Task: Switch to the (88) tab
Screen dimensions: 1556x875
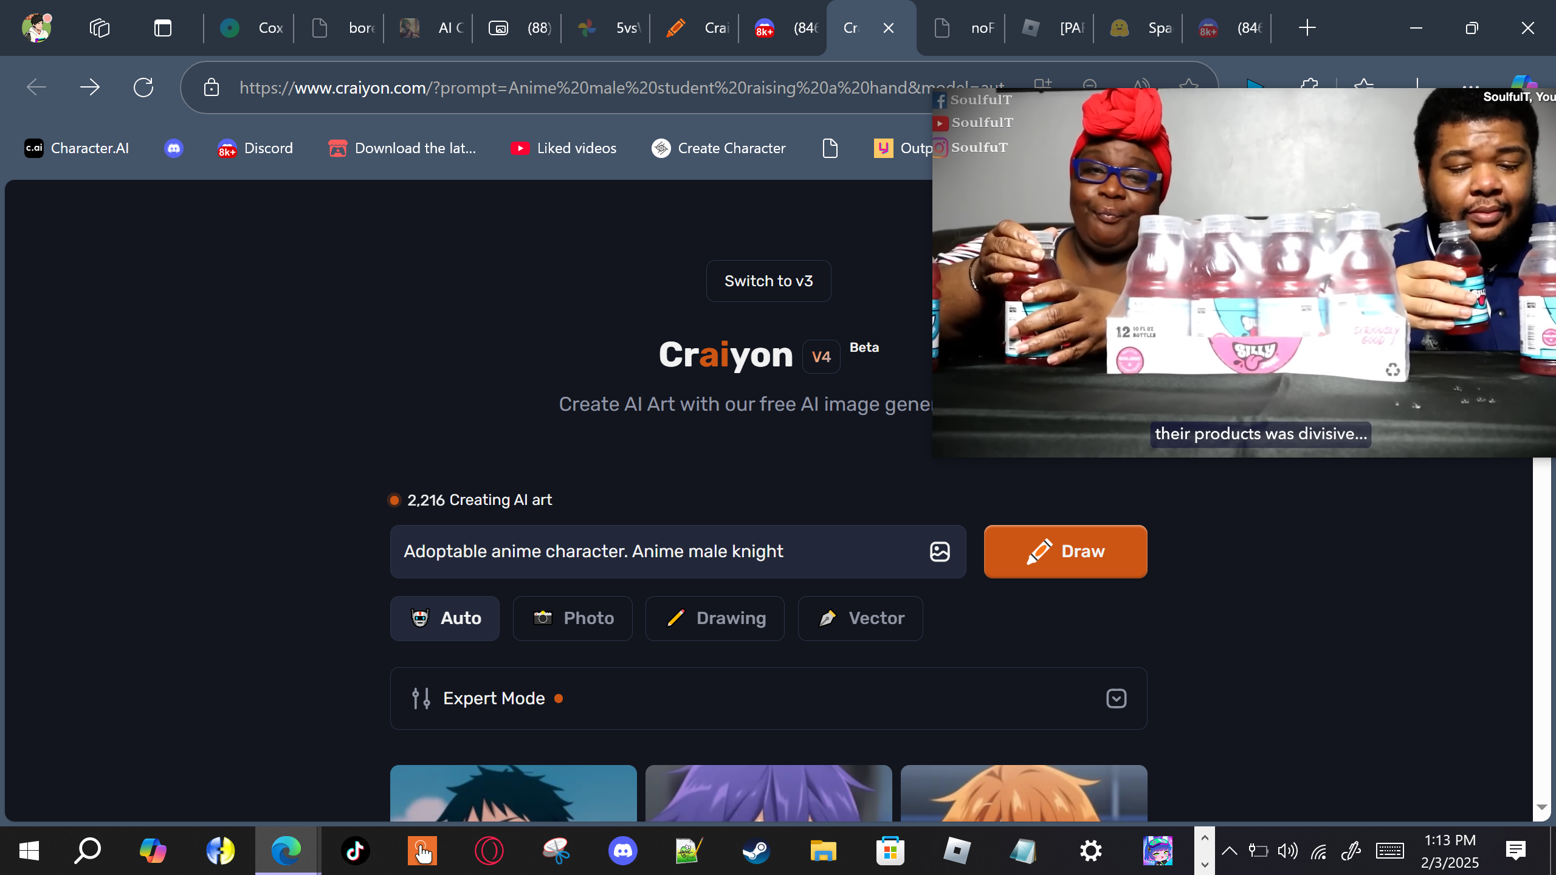Action: coord(519,28)
